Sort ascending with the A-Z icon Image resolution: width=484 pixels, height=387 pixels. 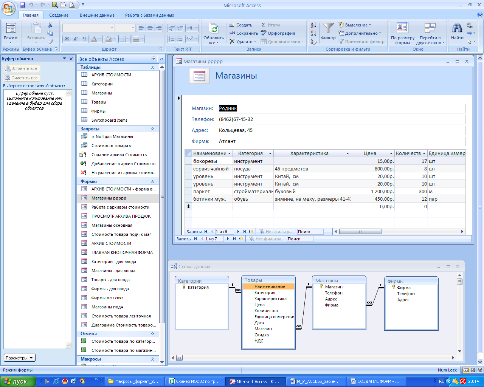click(313, 25)
